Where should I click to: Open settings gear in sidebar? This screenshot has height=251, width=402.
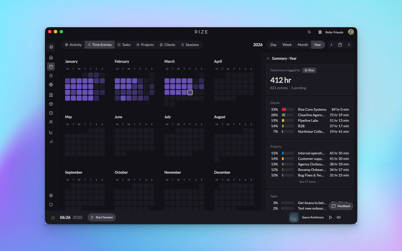tap(51, 196)
